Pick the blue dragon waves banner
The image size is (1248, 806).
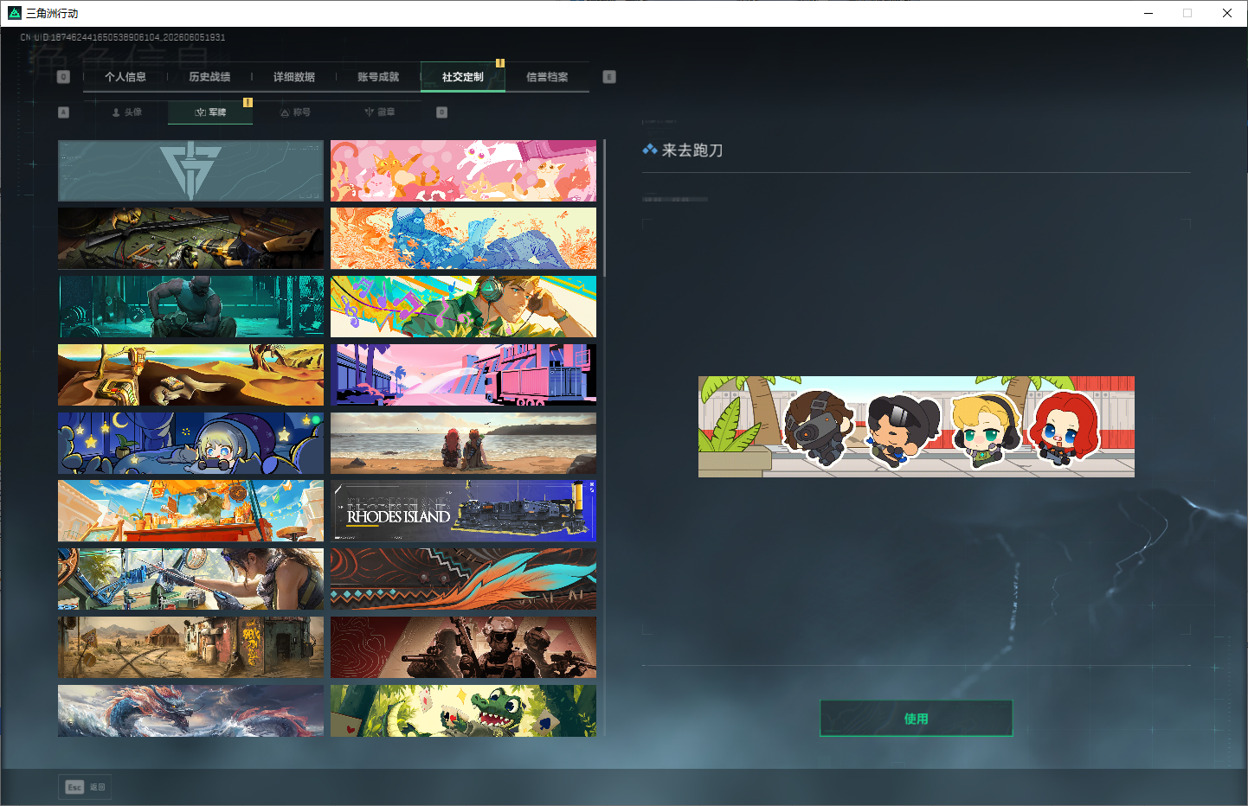pyautogui.click(x=190, y=711)
